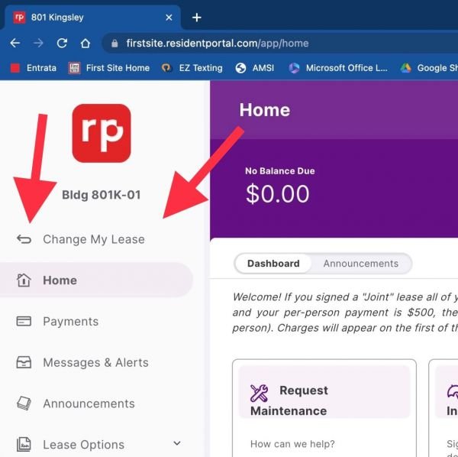The image size is (458, 457).
Task: Click the Change My Lease arrow icon
Action: tap(24, 239)
